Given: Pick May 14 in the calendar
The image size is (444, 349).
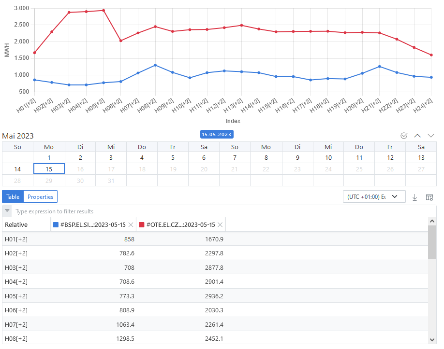Looking at the screenshot, I should click(x=17, y=169).
